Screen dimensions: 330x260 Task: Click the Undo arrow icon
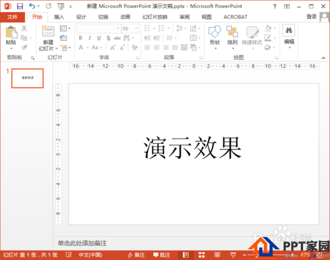coord(32,6)
